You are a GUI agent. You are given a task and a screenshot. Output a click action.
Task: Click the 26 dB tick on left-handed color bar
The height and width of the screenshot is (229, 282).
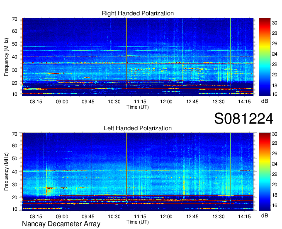click(x=275, y=153)
